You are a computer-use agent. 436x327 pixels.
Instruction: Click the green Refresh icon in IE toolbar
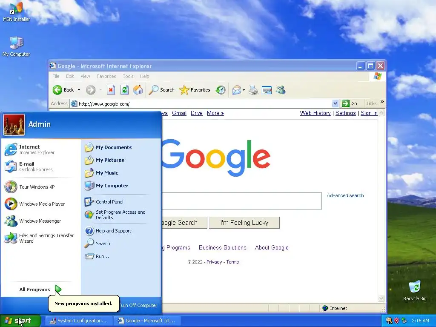point(124,90)
